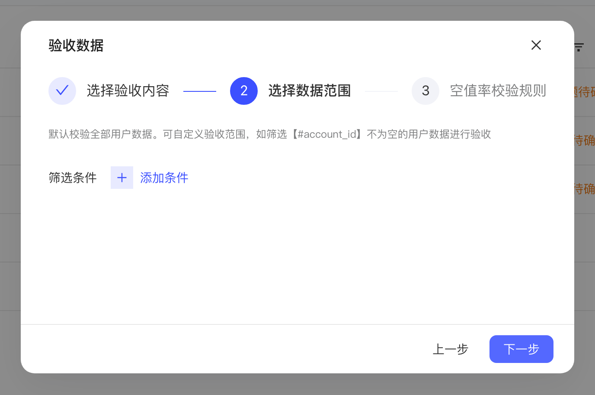
Task: Return to previous step with 上一步
Action: pyautogui.click(x=451, y=349)
